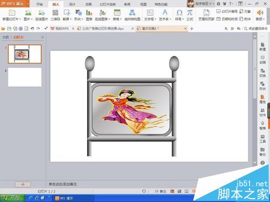
Task: Expand the Picture (图片) dropdown arrow
Action: (x=32, y=19)
